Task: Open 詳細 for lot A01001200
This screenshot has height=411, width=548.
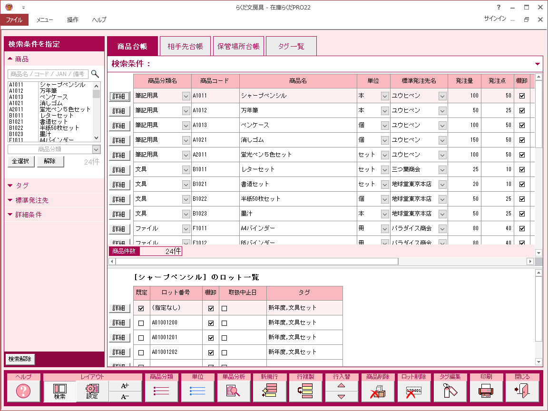Action: click(119, 323)
